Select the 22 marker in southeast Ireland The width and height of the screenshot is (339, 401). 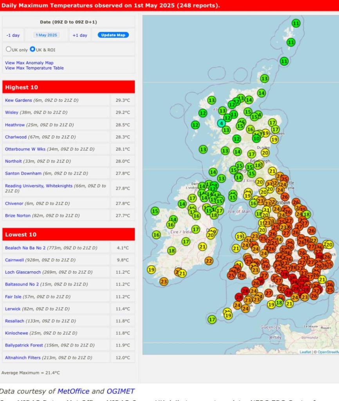[x=209, y=261]
